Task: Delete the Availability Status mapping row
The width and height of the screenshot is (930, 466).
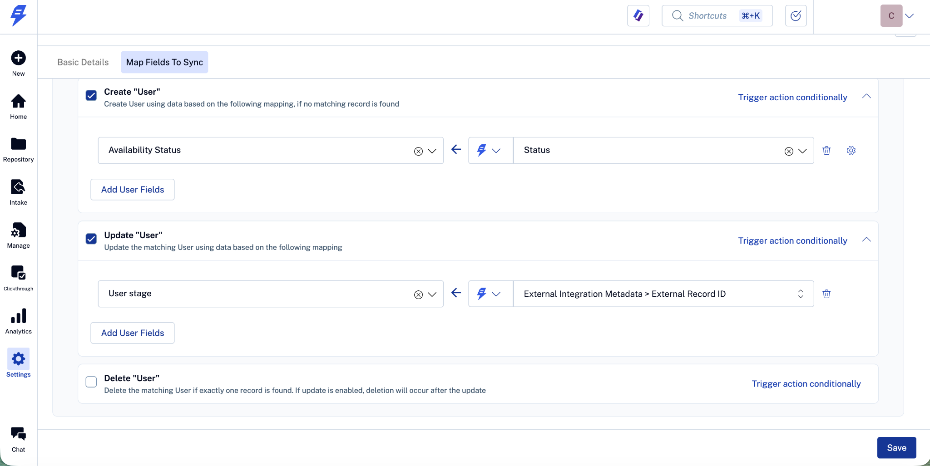Action: [x=826, y=151]
